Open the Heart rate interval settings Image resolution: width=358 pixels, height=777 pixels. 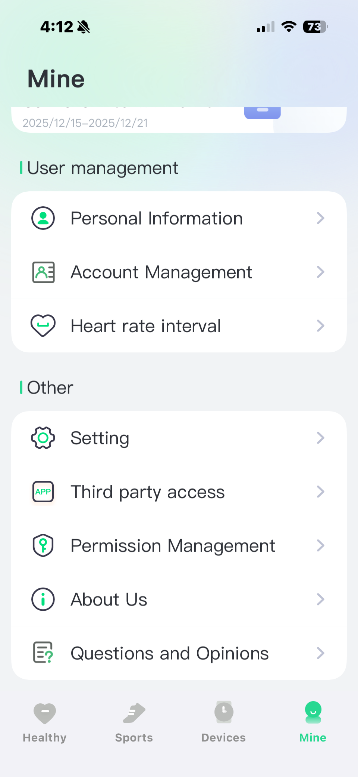point(179,326)
